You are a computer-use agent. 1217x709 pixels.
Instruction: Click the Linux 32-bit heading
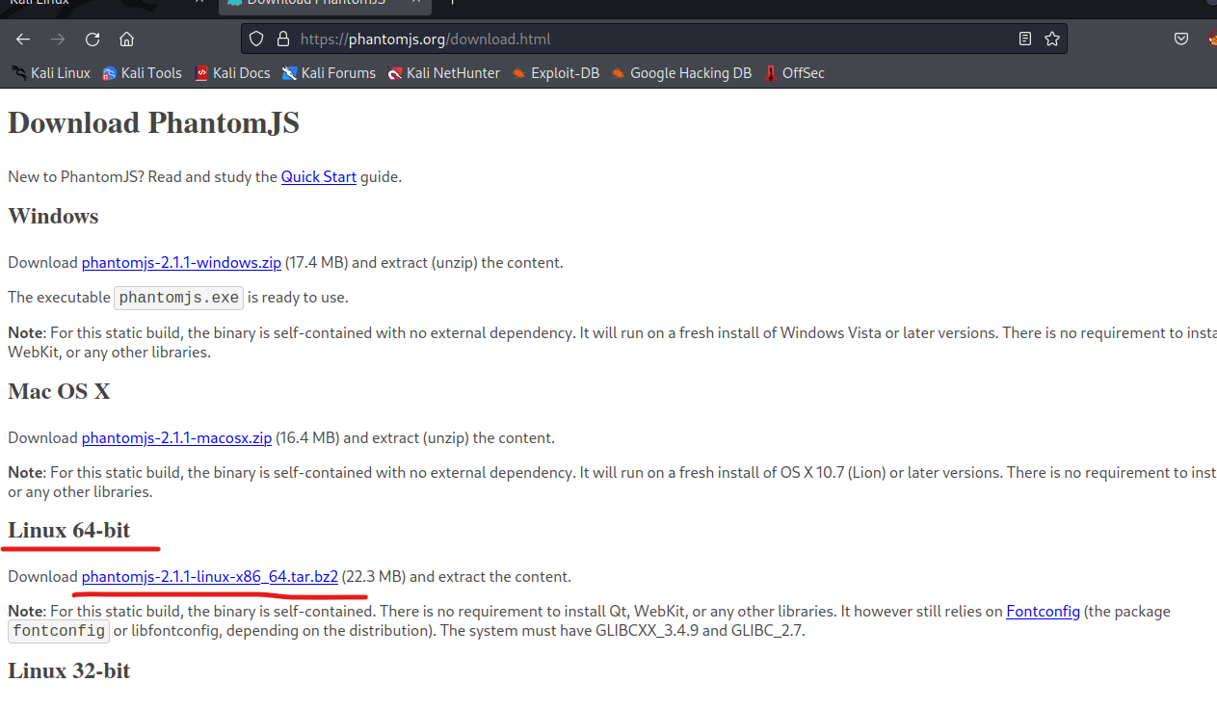(68, 670)
